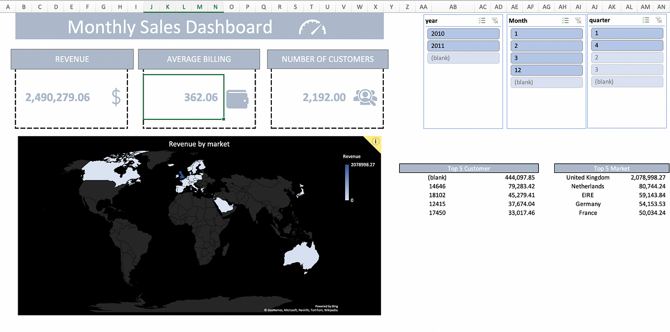
Task: Click the Revenue color scale legend on the map
Action: (347, 183)
